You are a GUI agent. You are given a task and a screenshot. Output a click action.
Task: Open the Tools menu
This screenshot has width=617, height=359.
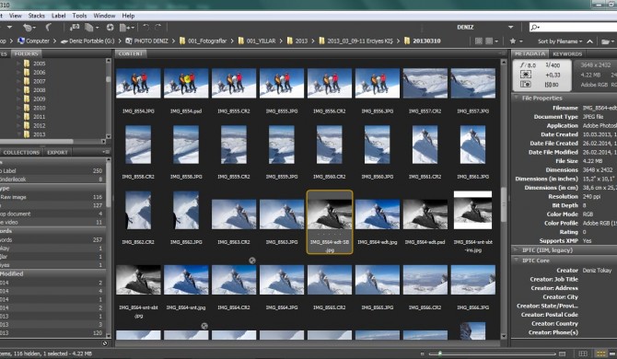(79, 16)
